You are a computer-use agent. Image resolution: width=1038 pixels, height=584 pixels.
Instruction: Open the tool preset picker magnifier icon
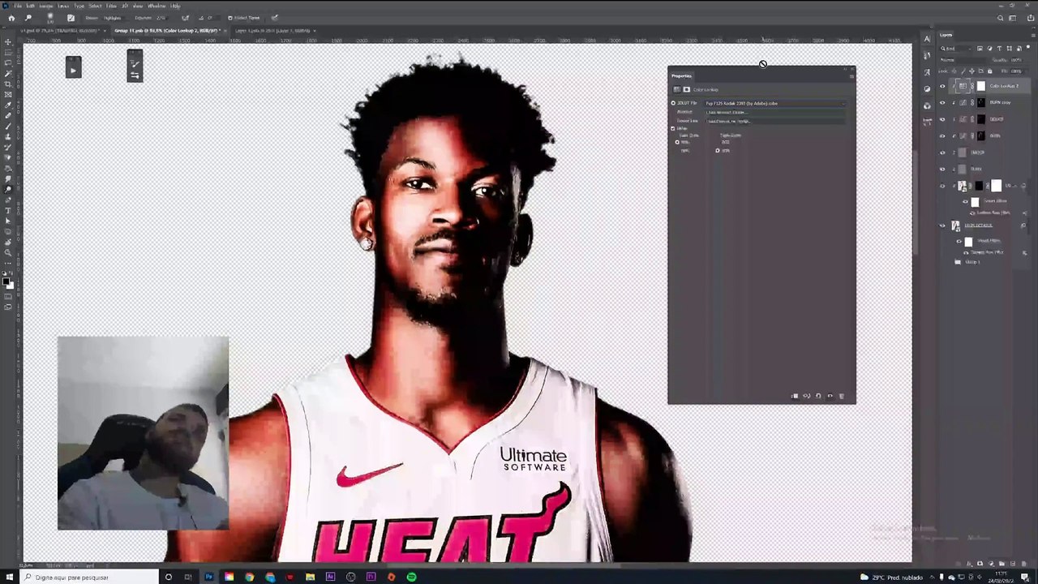(28, 18)
